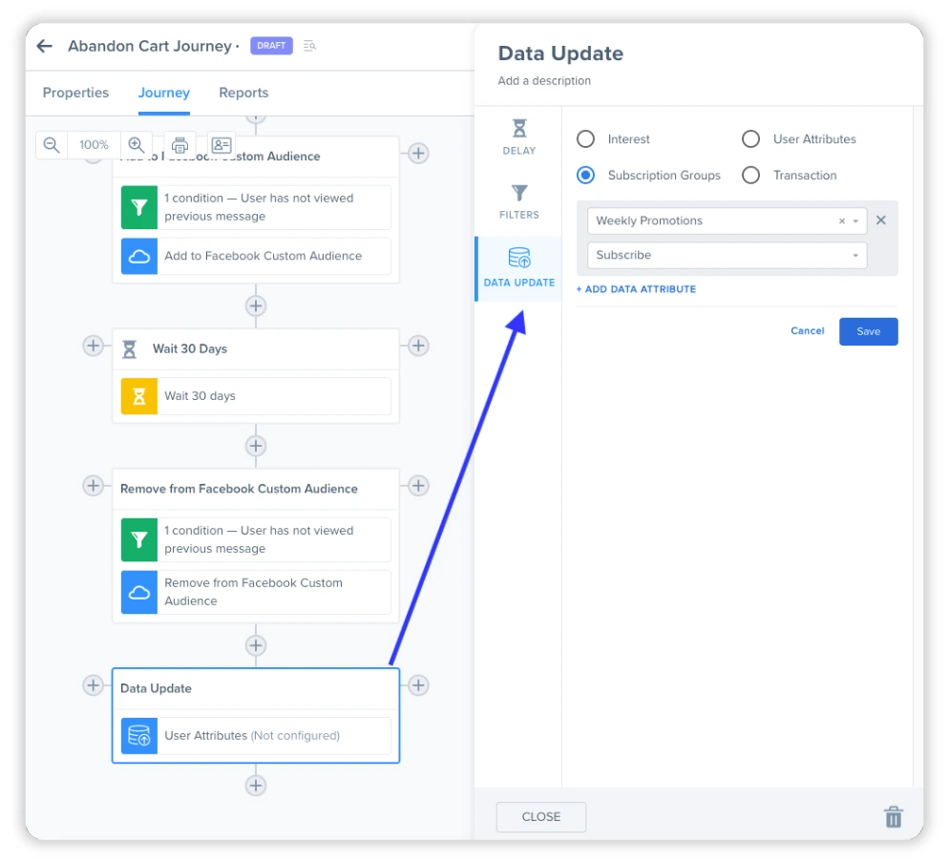Click Add a description field

(544, 81)
